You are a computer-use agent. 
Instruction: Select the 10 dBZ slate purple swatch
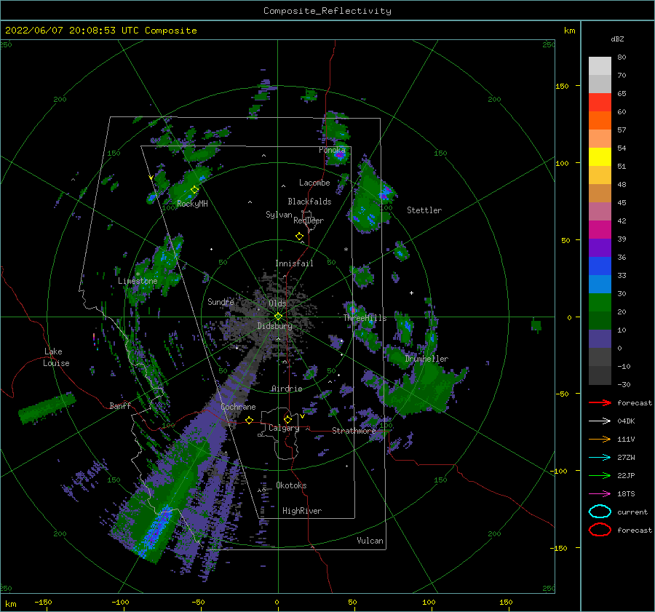(x=600, y=338)
